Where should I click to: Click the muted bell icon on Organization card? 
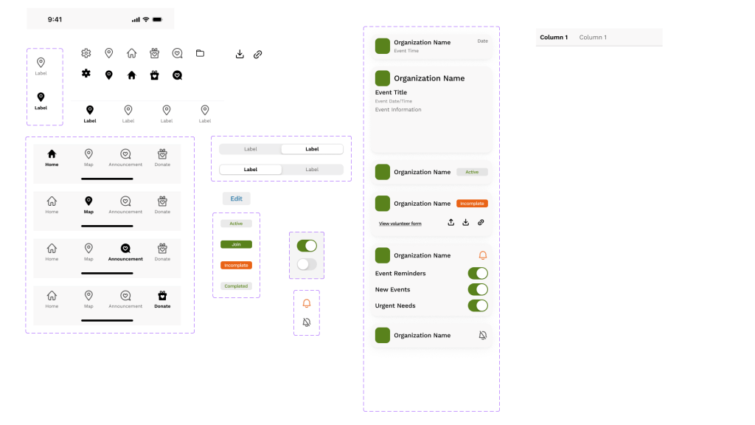[x=482, y=335]
